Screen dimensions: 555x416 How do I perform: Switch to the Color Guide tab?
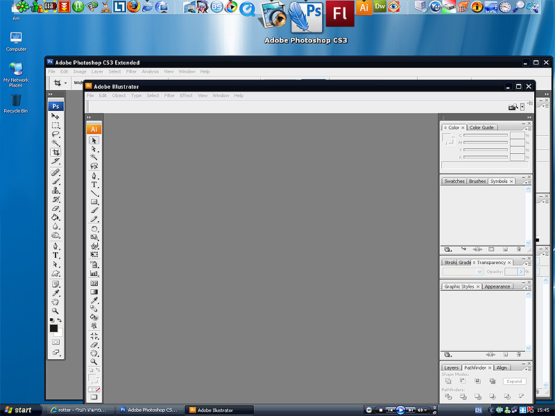[x=481, y=128]
